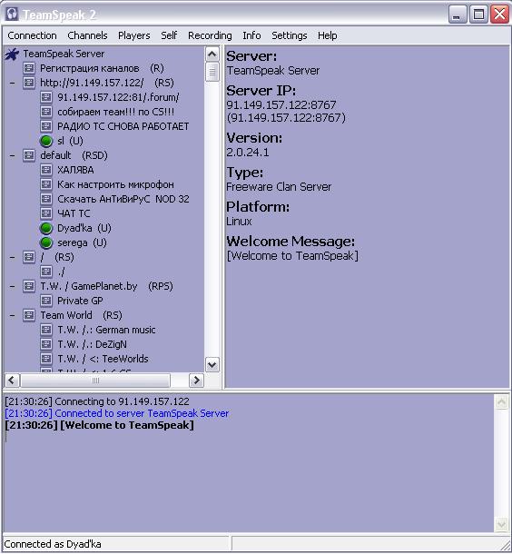The height and width of the screenshot is (554, 512).
Task: Click the icon beside T.W. /.: German music
Action: tap(46, 330)
